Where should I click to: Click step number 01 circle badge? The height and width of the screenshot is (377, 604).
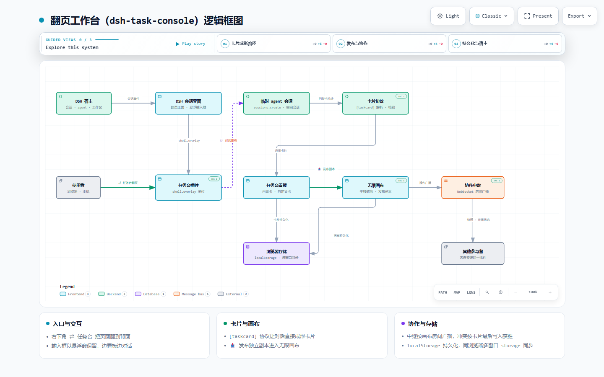coord(225,44)
